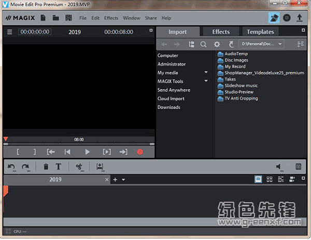Open Cloud Import entry
Image resolution: width=311 pixels, height=240 pixels.
pos(171,98)
